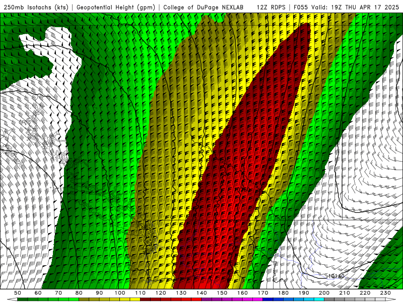Click the 220 kts legend label
This screenshot has width=403, height=302.
tap(365, 293)
